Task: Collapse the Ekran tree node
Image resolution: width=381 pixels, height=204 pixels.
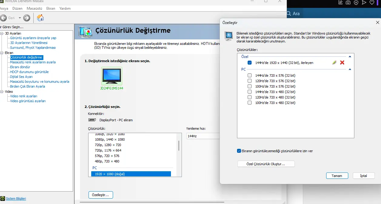Action: click(2, 53)
